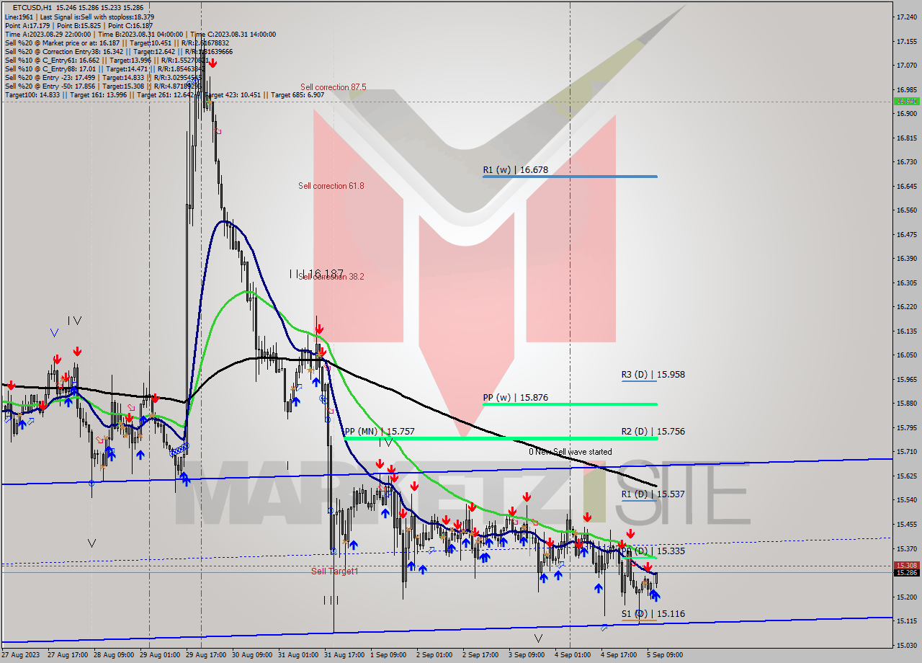Viewport: 922px width, 663px height.
Task: Select the 'PP (w) | 15.876' pivot label
Action: tap(516, 398)
